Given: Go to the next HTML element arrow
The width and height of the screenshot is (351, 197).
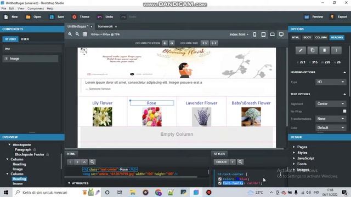Looking at the screenshot, I should (x=77, y=162).
